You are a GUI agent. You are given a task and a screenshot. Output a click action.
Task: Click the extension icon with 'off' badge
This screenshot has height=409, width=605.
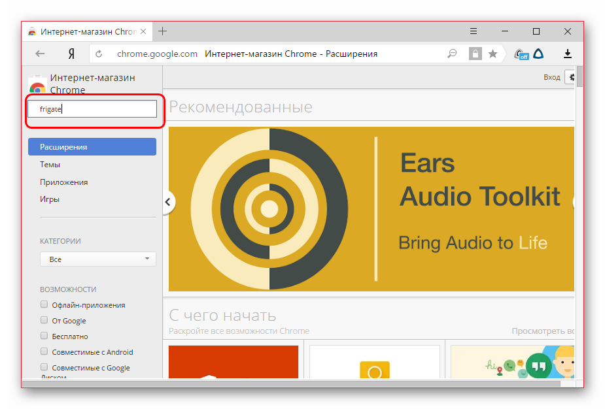[521, 54]
